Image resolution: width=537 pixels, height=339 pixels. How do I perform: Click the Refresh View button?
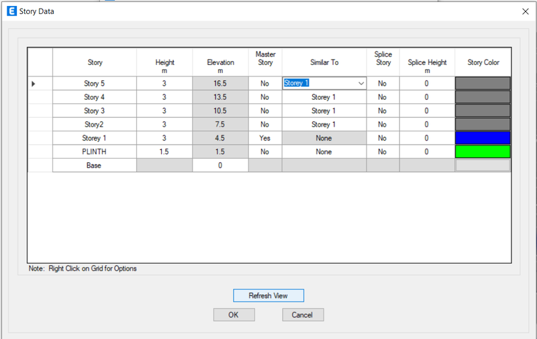[x=268, y=295]
